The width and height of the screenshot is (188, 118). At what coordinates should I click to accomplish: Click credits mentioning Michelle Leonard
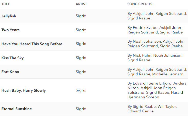point(157,72)
